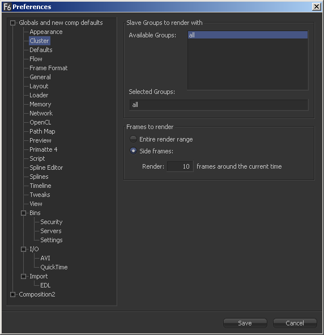324x335 pixels.
Task: Select Side frames radio button
Action: tap(133, 151)
